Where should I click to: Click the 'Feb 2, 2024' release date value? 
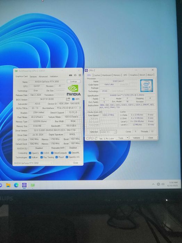36,95
